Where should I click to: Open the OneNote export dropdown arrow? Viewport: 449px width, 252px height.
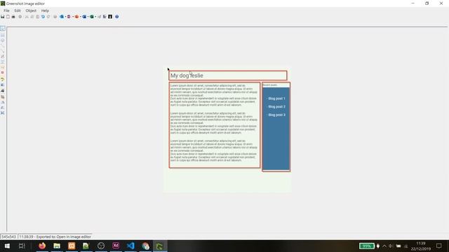[73, 17]
